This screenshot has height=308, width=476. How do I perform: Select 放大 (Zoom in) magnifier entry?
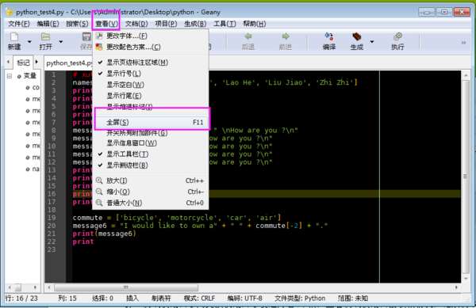pos(150,181)
